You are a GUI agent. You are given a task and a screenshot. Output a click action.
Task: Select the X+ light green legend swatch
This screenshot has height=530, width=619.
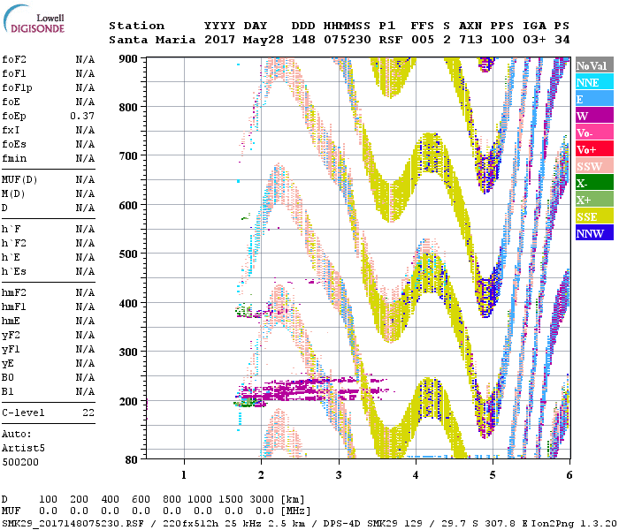tap(594, 200)
